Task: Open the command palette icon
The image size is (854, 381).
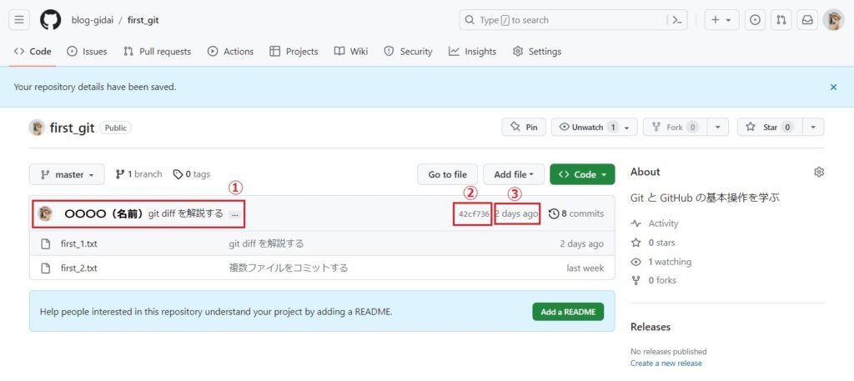Action: tap(678, 20)
